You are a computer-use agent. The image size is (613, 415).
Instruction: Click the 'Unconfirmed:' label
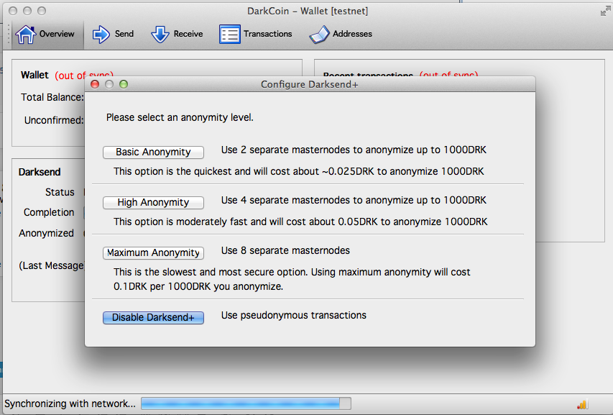pos(54,120)
